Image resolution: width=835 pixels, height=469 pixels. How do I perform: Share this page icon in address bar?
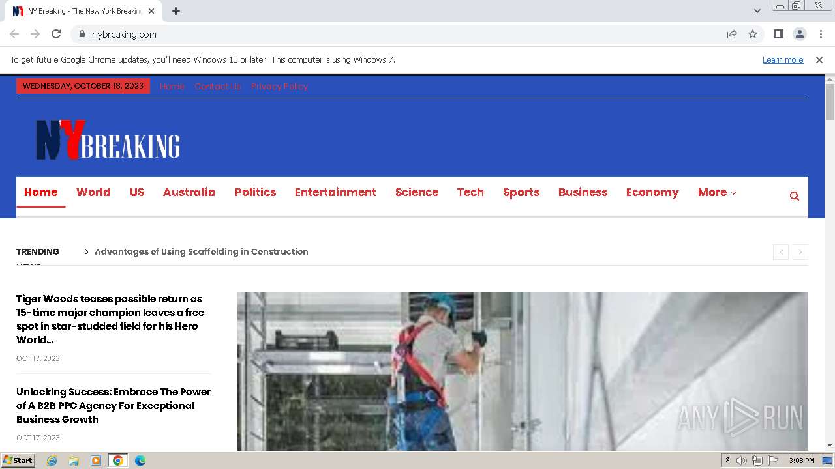tap(732, 34)
